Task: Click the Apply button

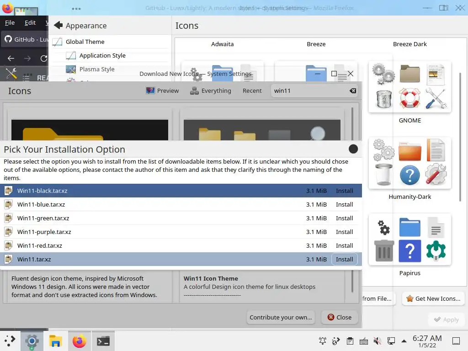Action: point(446,319)
